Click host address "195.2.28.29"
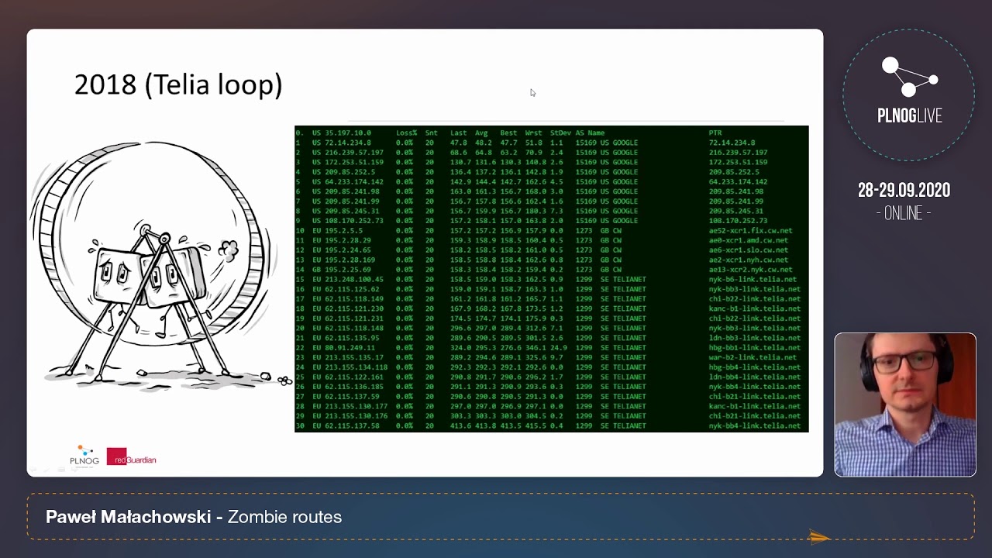Image resolution: width=992 pixels, height=558 pixels. tap(348, 240)
